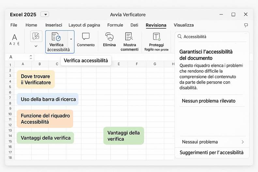Click the Verifica accessibilità ribbon icon
The height and width of the screenshot is (172, 258).
(56, 37)
